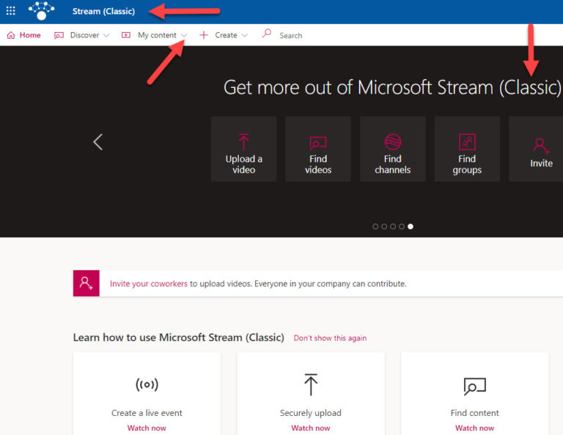Click the pink invite coworkers icon

click(87, 283)
